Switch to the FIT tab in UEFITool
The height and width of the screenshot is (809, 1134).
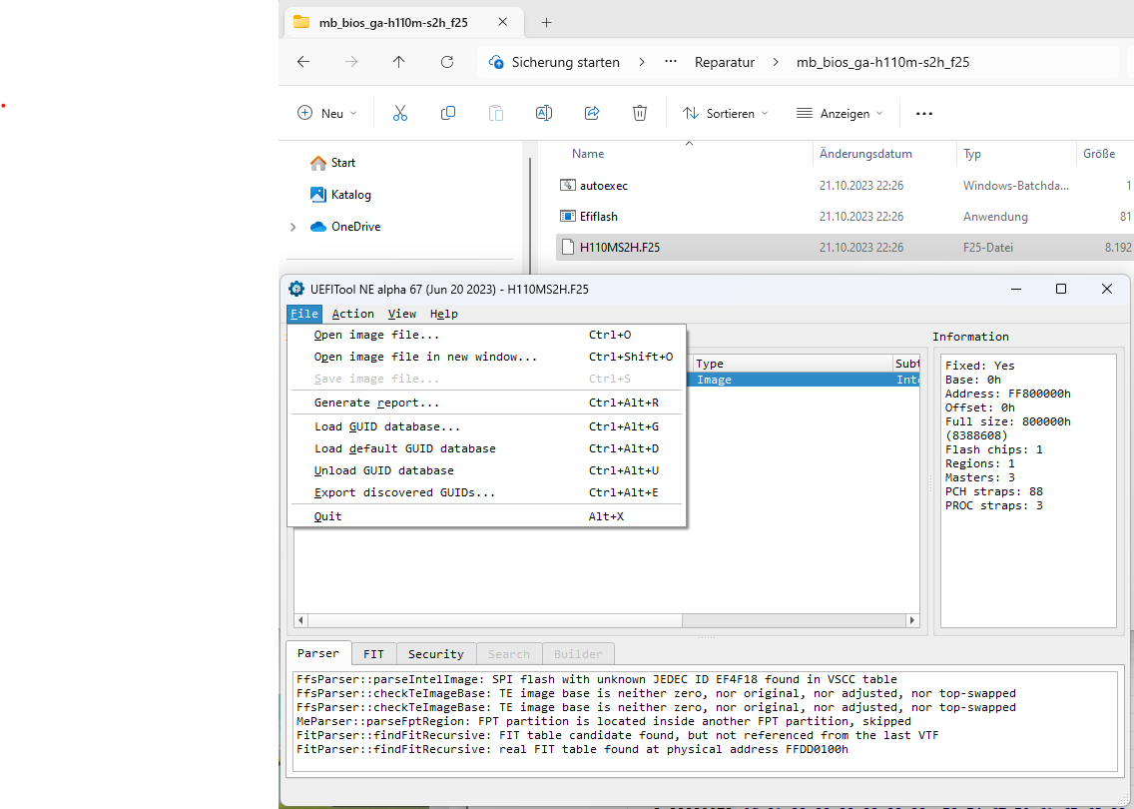373,653
